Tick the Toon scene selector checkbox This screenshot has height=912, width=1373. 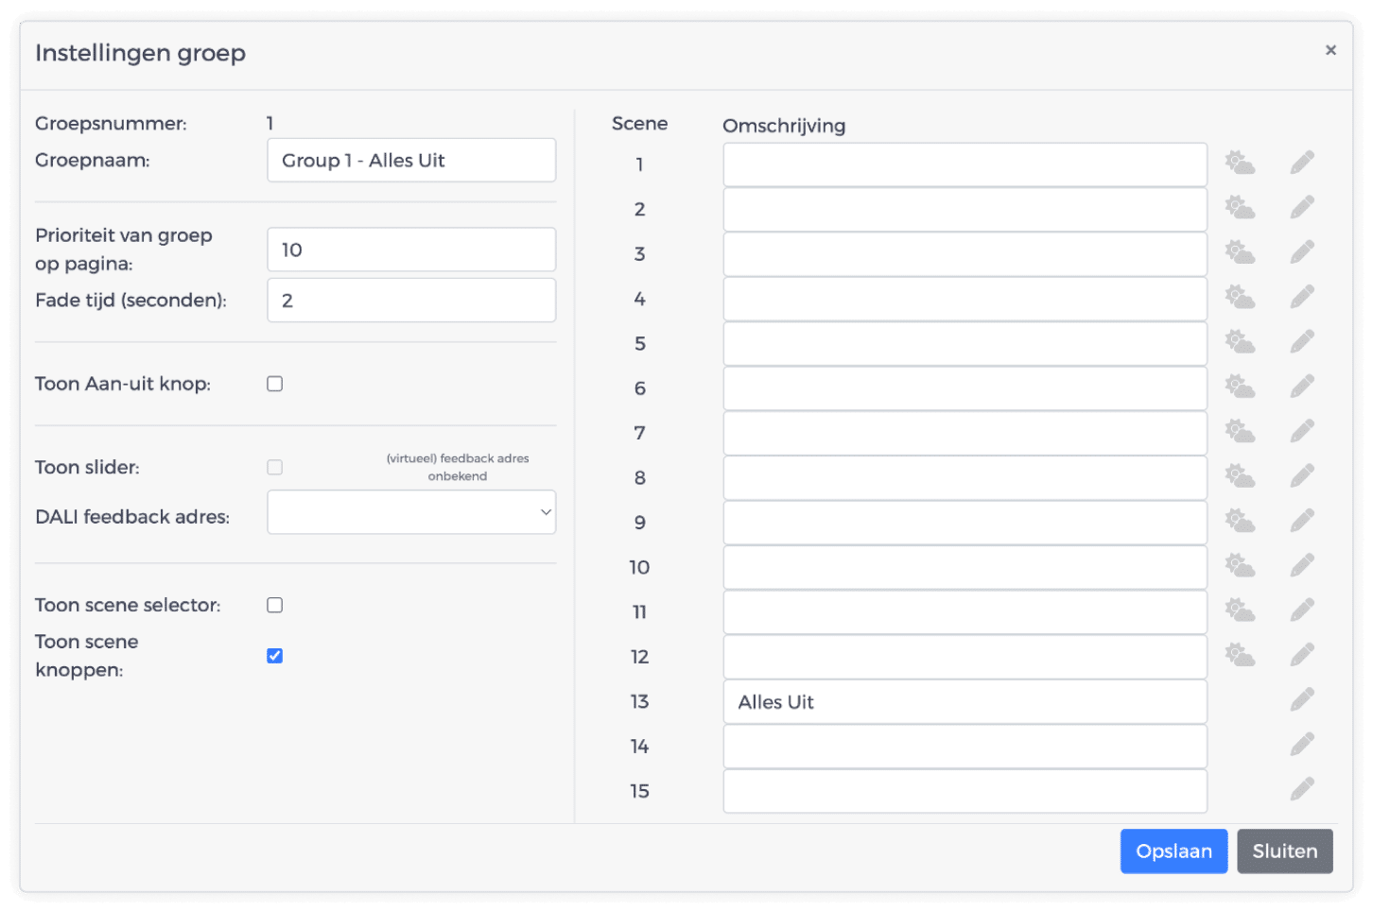(275, 605)
